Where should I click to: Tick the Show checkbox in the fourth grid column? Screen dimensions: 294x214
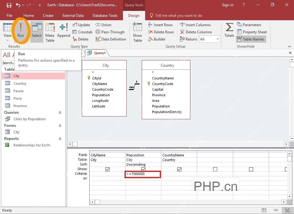click(x=215, y=169)
